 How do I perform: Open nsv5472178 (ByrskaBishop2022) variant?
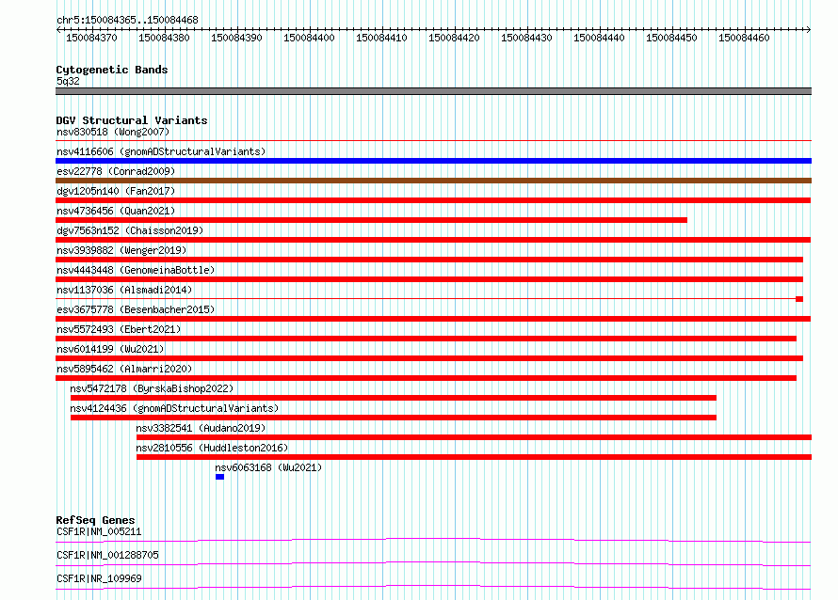pyautogui.click(x=152, y=388)
